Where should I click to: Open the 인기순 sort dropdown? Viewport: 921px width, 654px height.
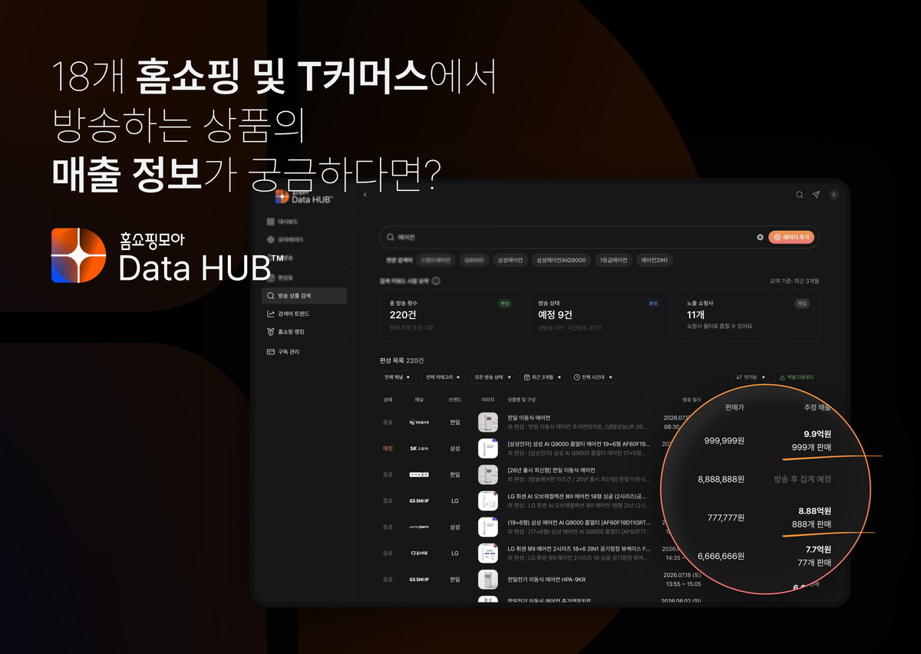coord(751,377)
